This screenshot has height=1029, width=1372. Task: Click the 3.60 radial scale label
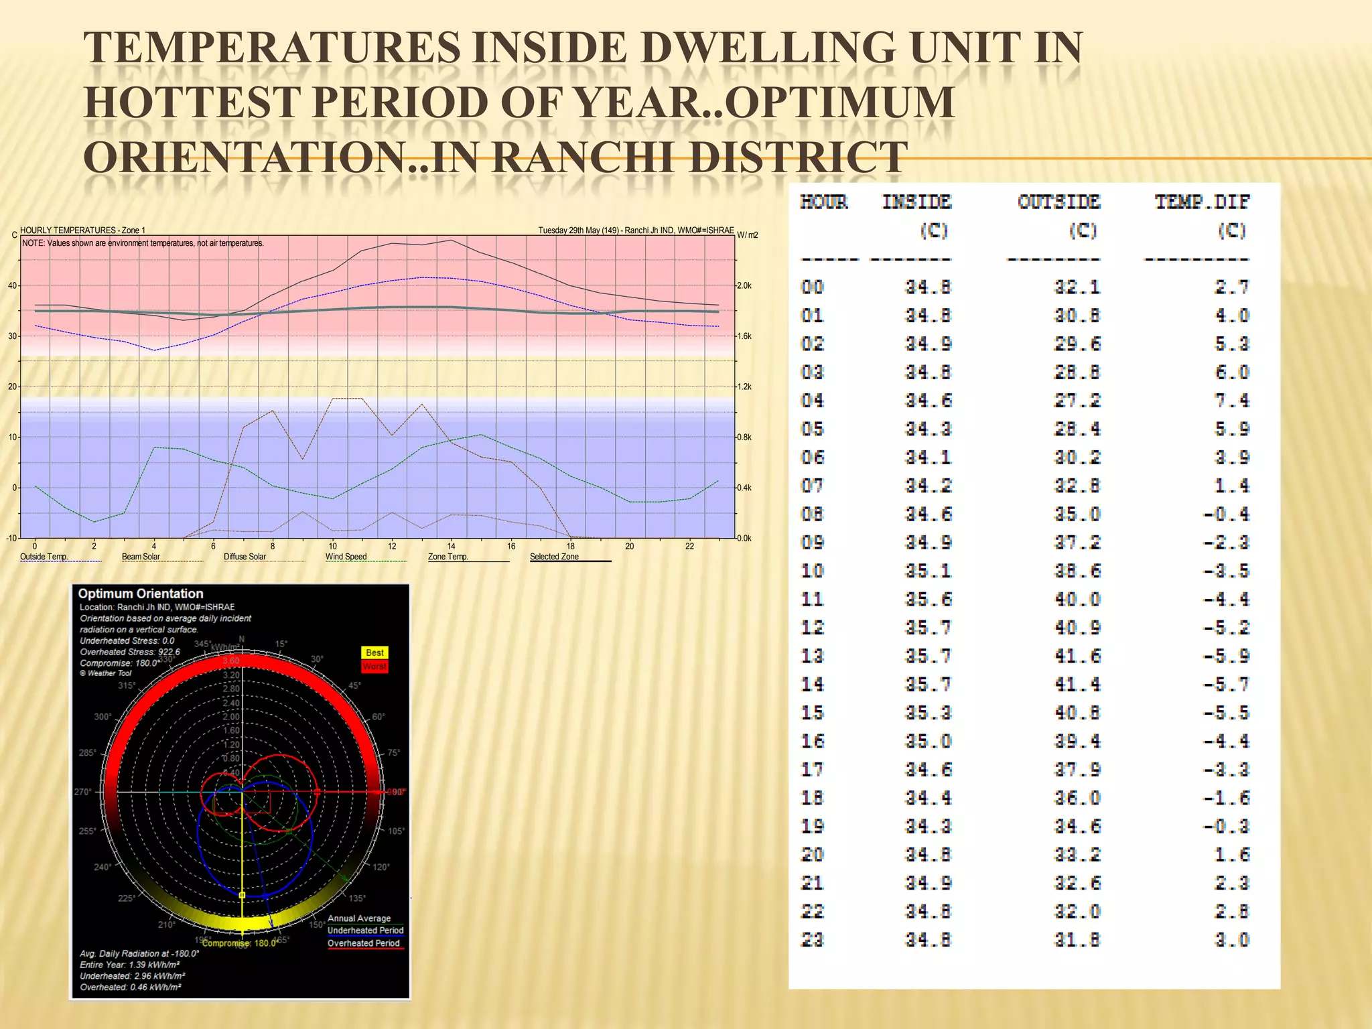click(x=231, y=661)
